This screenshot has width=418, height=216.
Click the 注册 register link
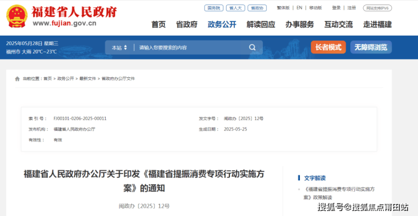[x=351, y=8]
